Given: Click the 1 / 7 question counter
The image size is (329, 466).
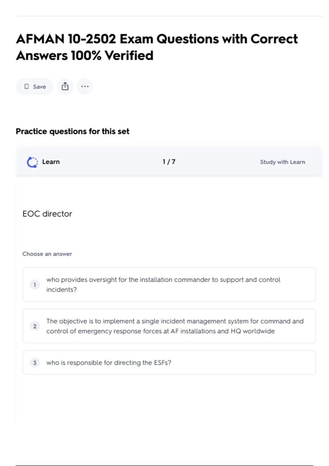Looking at the screenshot, I should [169, 162].
